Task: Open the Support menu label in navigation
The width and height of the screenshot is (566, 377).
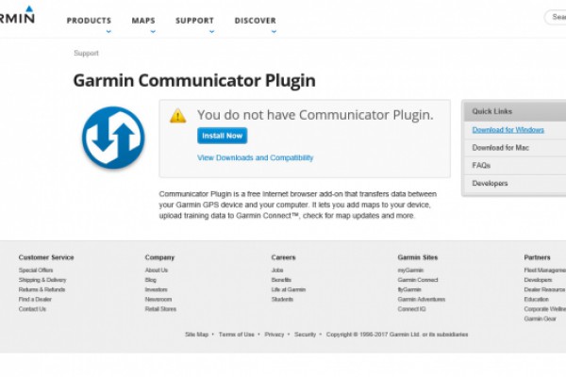Action: coord(194,21)
